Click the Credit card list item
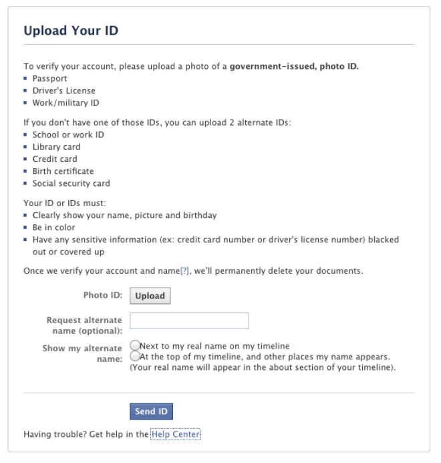Viewport: 441px width, 463px height. 55,159
